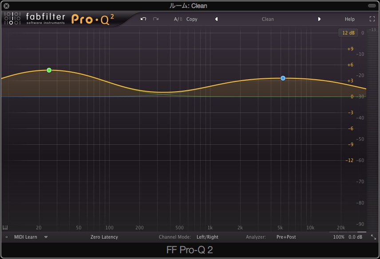Open the Help menu

(x=349, y=19)
